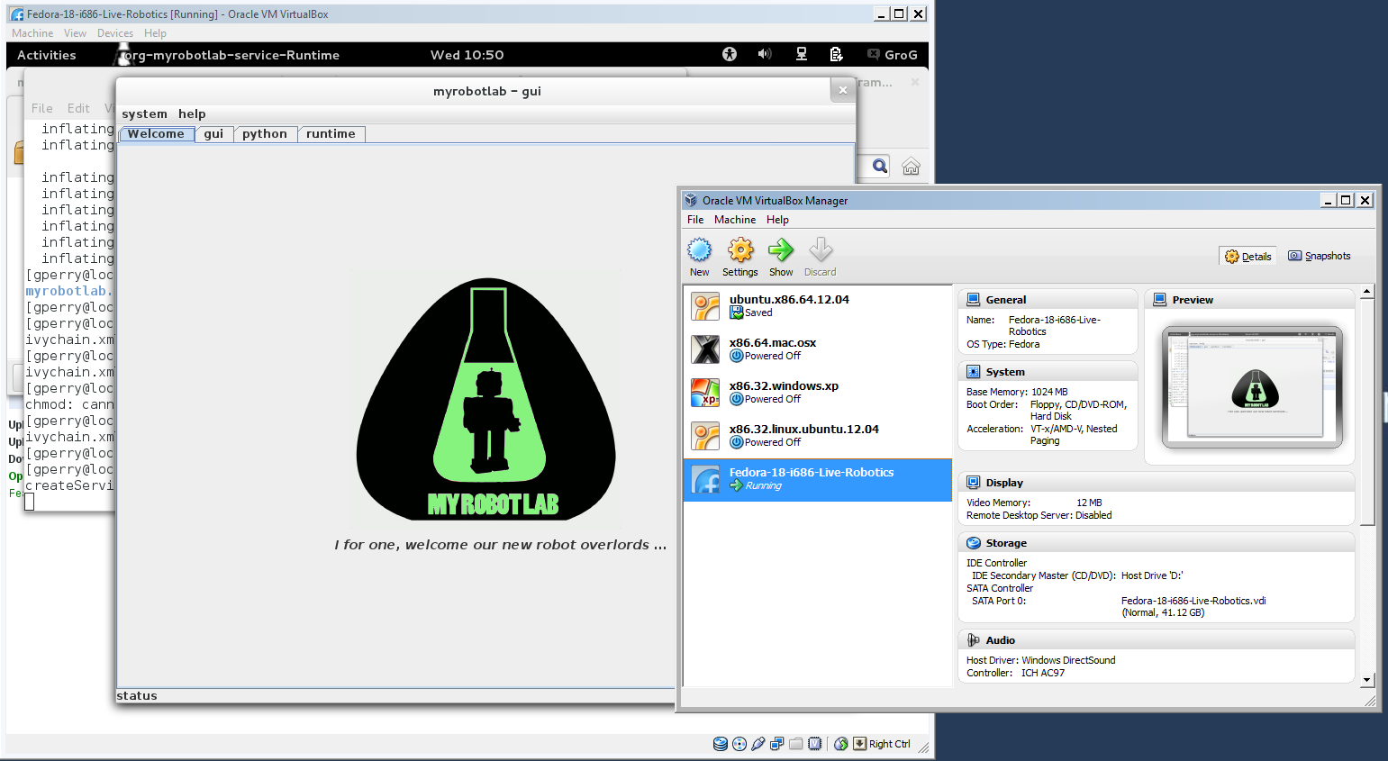The width and height of the screenshot is (1388, 761).
Task: Click the shared folders status icon
Action: (x=796, y=744)
